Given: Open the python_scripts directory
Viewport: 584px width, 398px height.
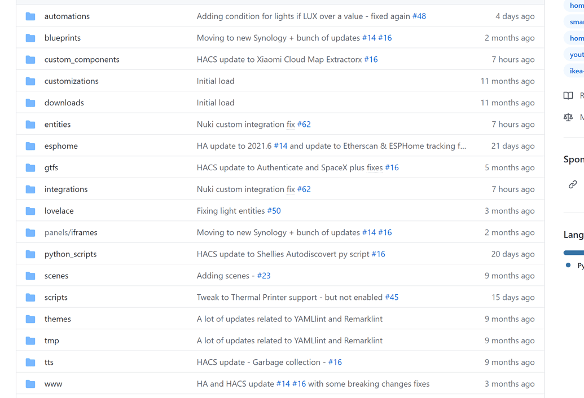Looking at the screenshot, I should 70,254.
